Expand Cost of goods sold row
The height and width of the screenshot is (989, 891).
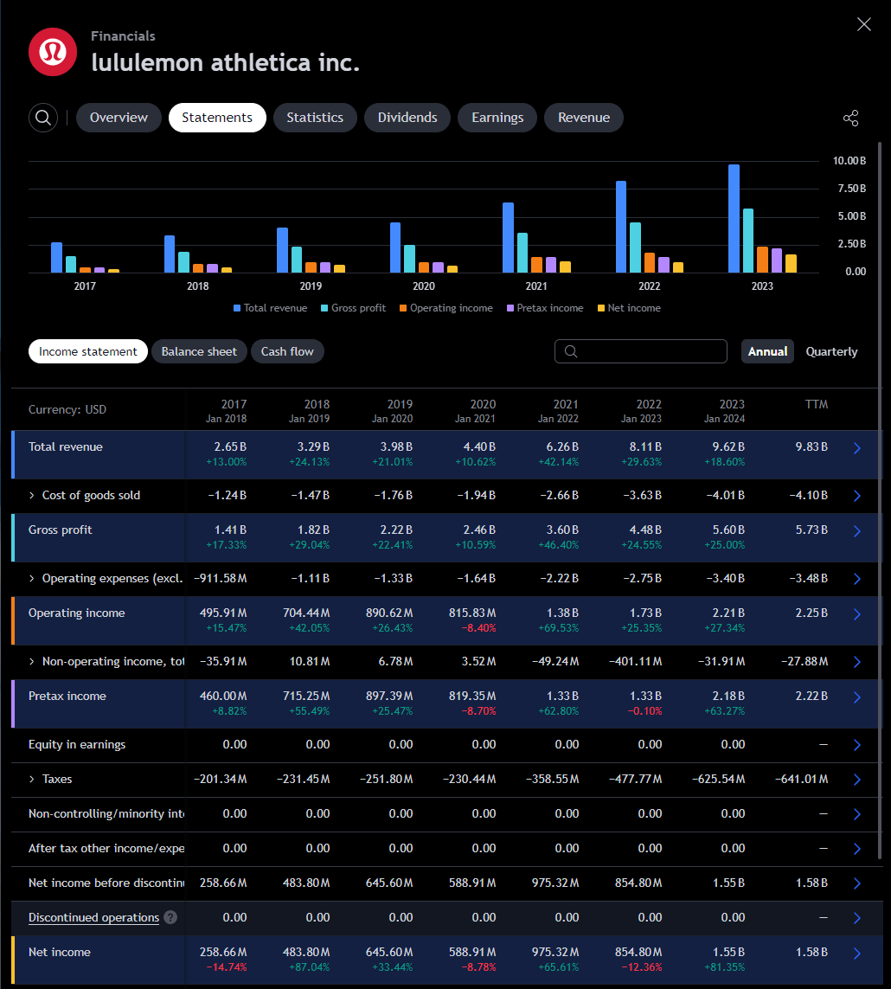pyautogui.click(x=31, y=495)
